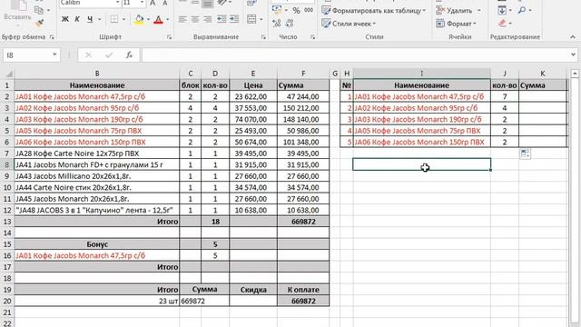This screenshot has height=327, width=581.
Task: Open Стили ячеек menu
Action: (349, 24)
